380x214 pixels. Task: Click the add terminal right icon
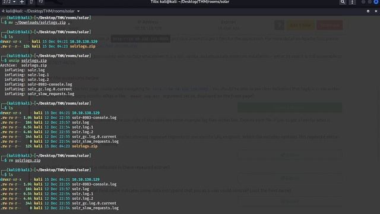click(x=31, y=2)
